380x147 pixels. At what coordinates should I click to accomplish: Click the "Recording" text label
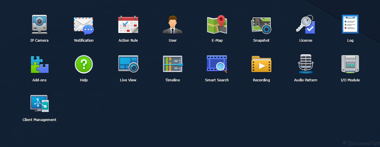point(261,80)
